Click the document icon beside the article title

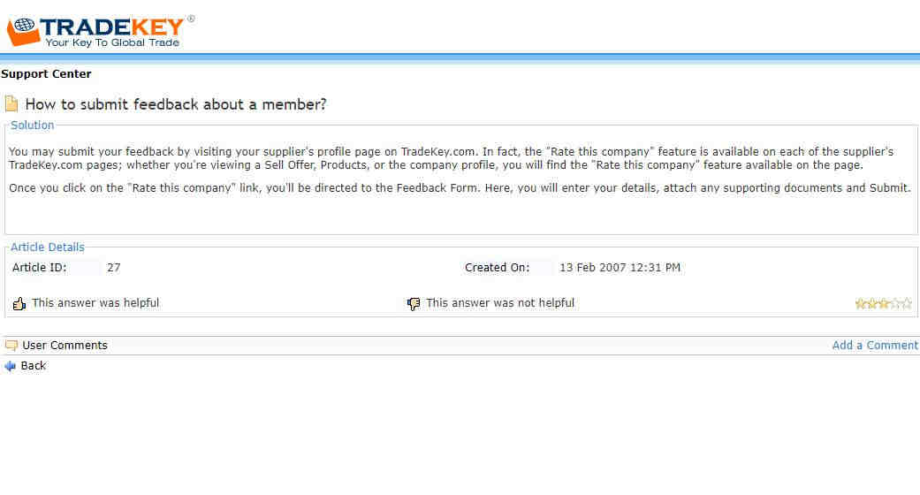11,104
